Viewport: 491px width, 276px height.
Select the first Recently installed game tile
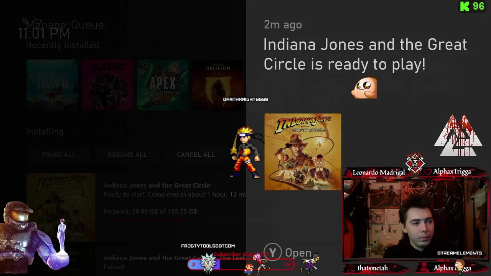click(x=52, y=85)
